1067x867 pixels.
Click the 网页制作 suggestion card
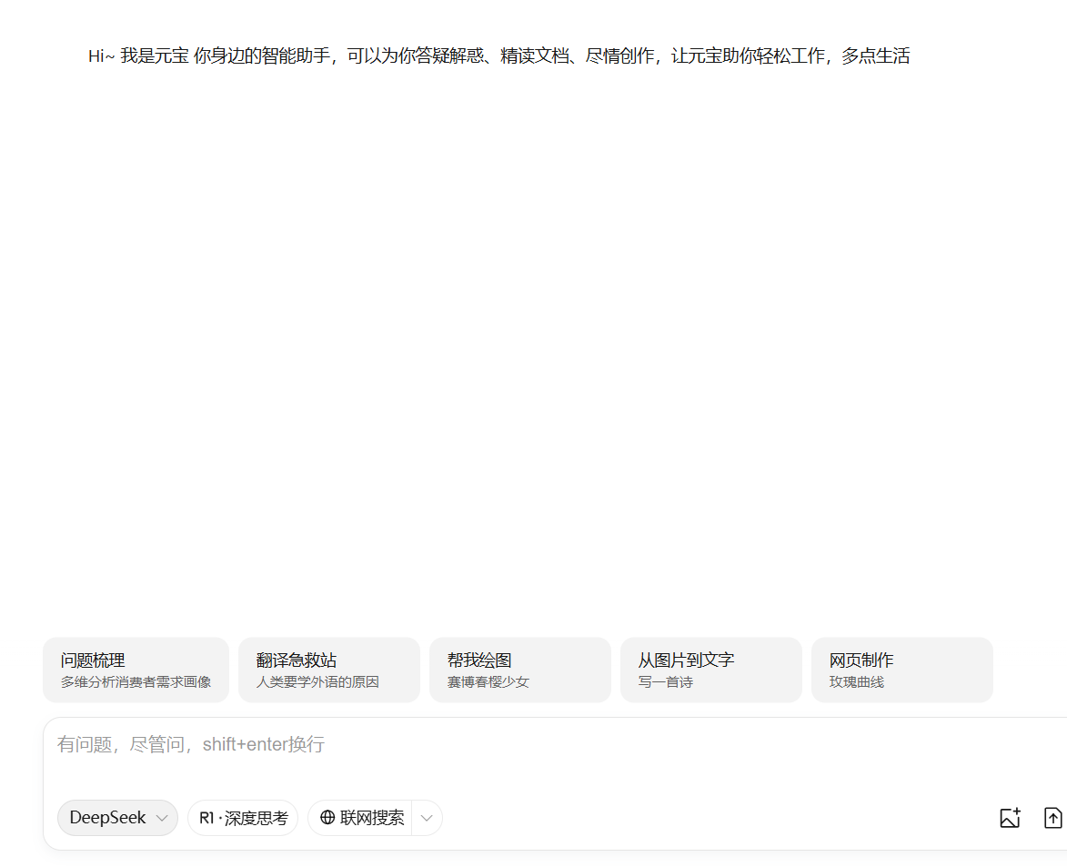pos(901,670)
